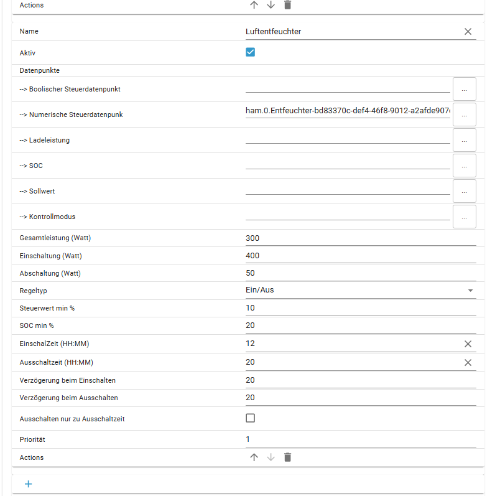This screenshot has width=500, height=496.
Task: Enable Ausschalten nur zu Ausschaltzeit checkbox
Action: (x=251, y=418)
